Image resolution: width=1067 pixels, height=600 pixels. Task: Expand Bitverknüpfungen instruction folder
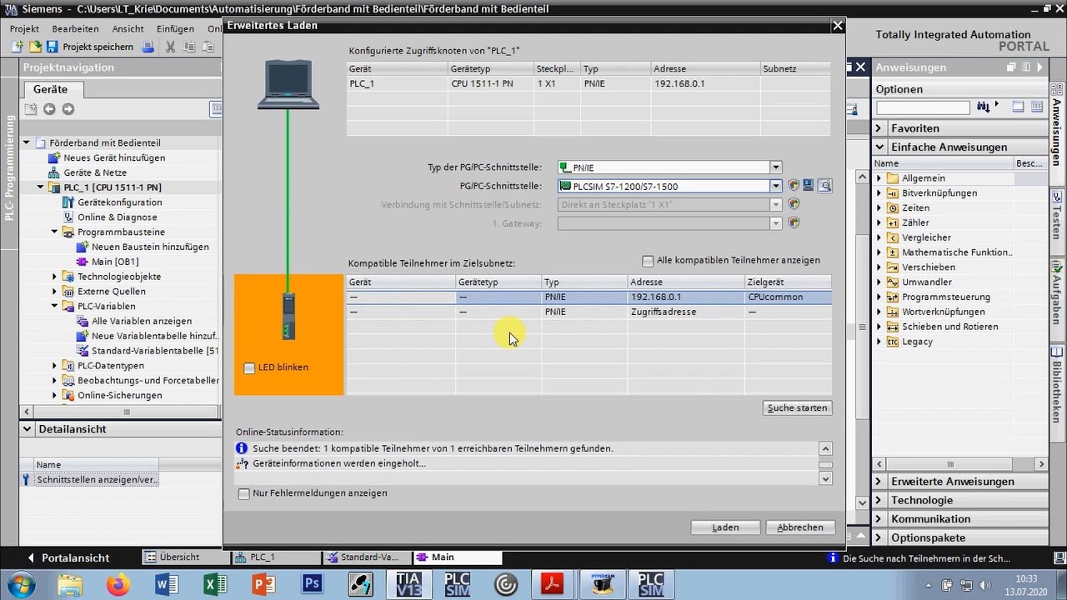click(x=879, y=193)
